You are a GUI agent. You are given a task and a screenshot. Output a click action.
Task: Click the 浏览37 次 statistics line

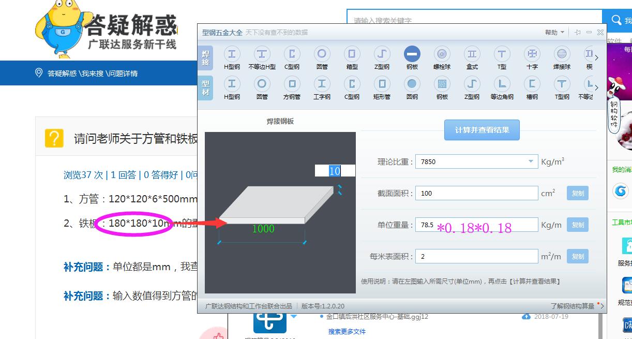(83, 175)
